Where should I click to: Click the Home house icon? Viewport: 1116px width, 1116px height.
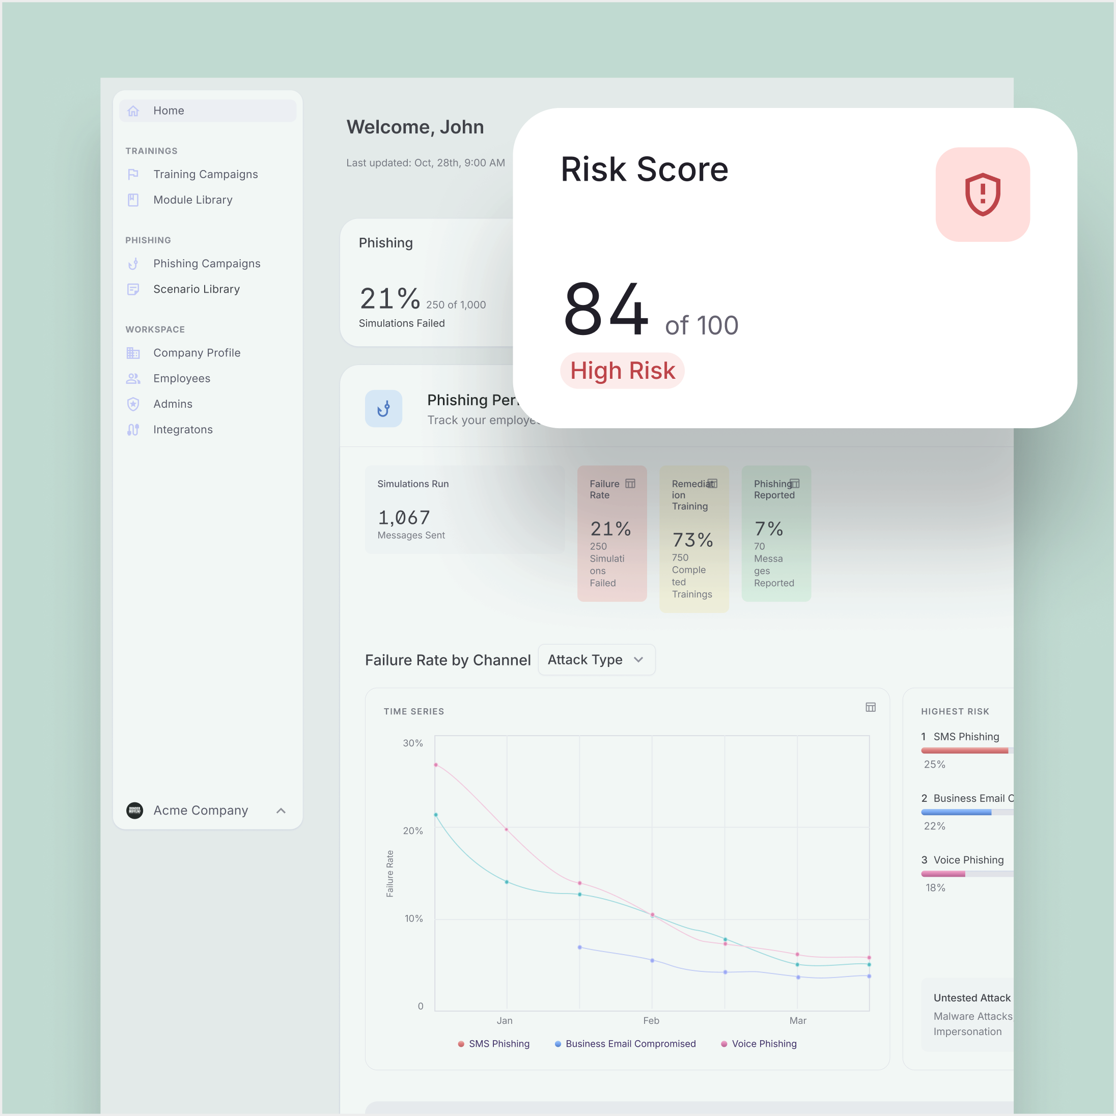(x=133, y=111)
